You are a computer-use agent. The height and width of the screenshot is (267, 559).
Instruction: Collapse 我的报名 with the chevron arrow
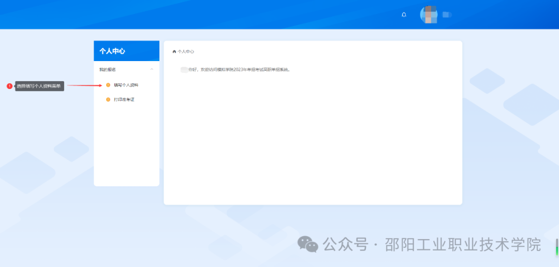[x=152, y=69]
